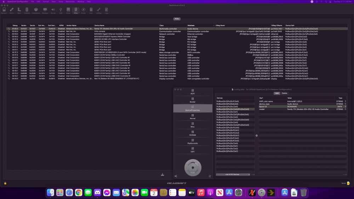Open the Edit menu

click(38, 1)
